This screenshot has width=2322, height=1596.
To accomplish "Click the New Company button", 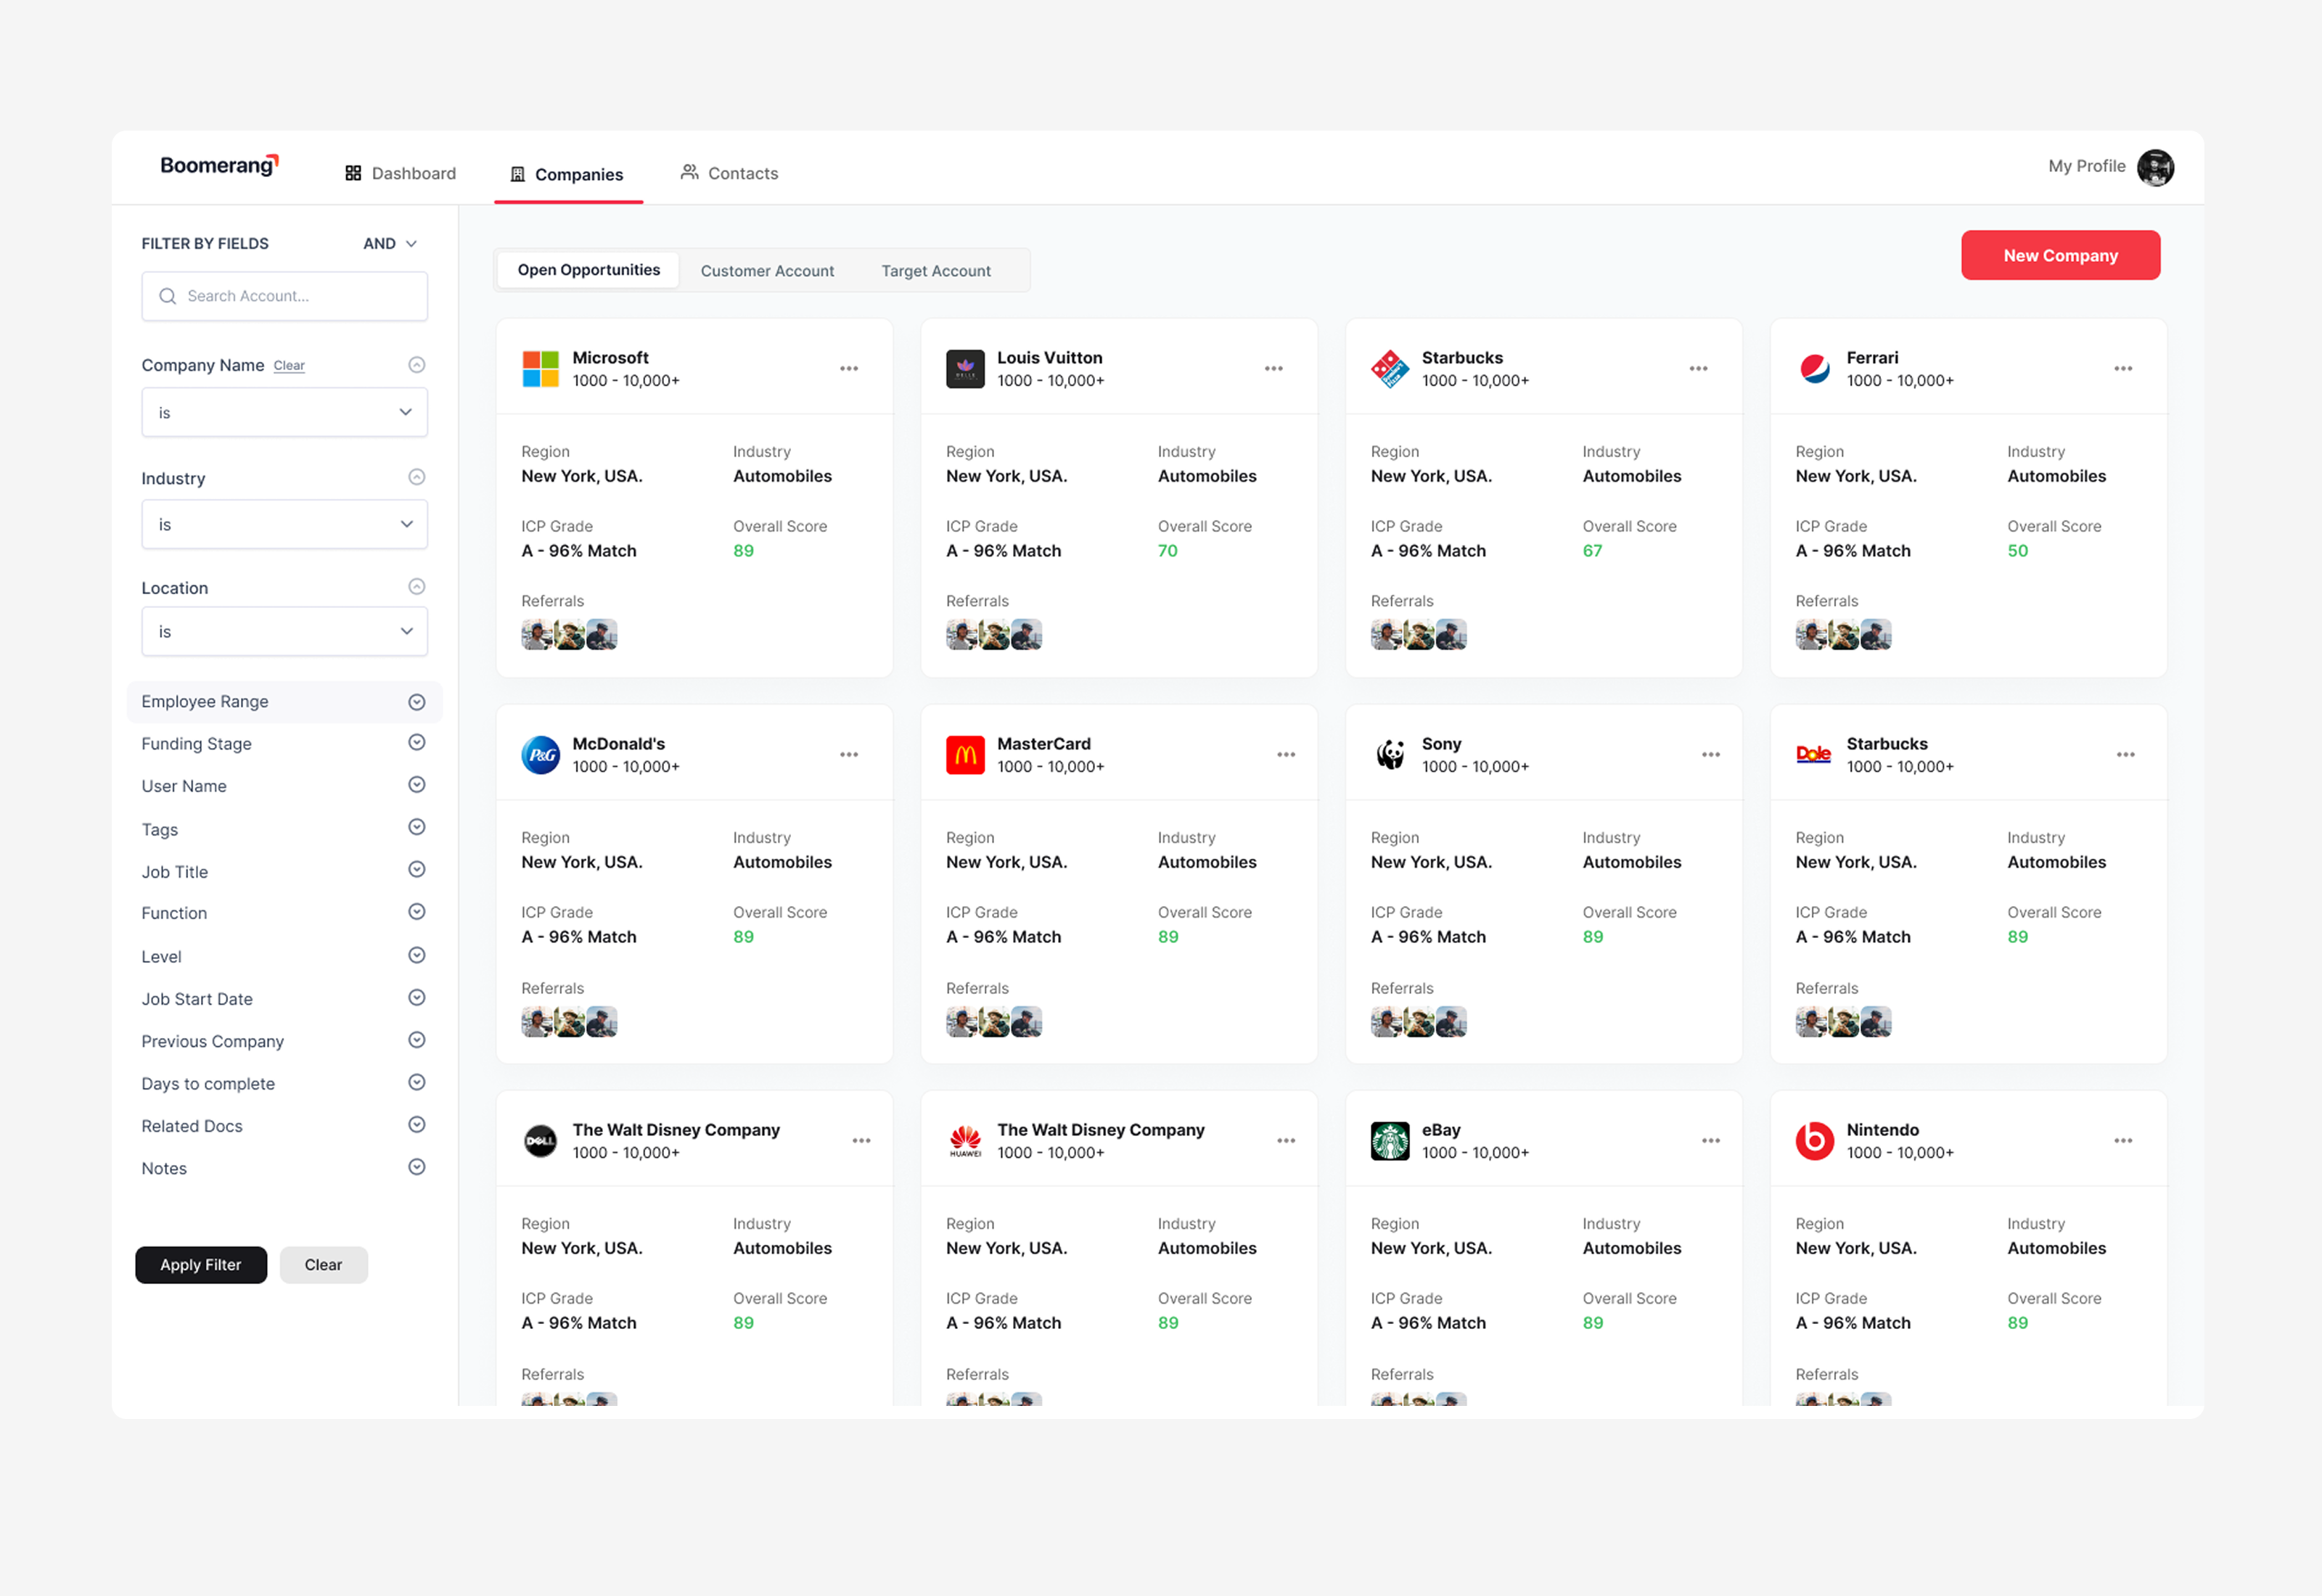I will tap(2060, 256).
